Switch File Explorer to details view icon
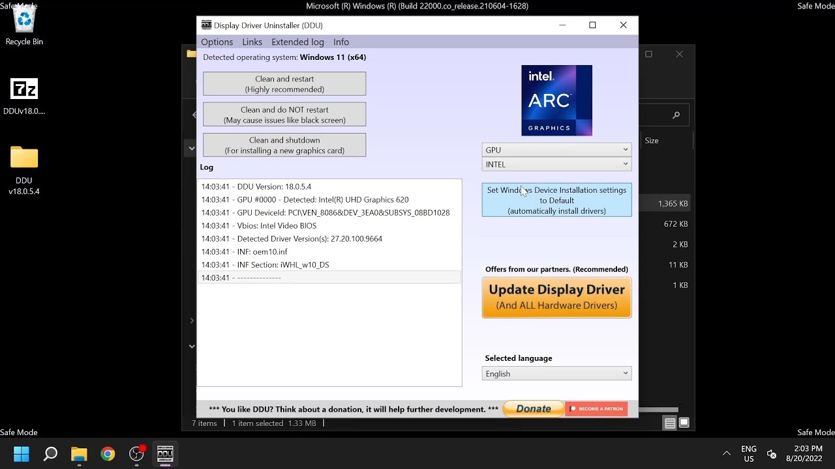Screen dimensions: 835x469 (x=670, y=423)
